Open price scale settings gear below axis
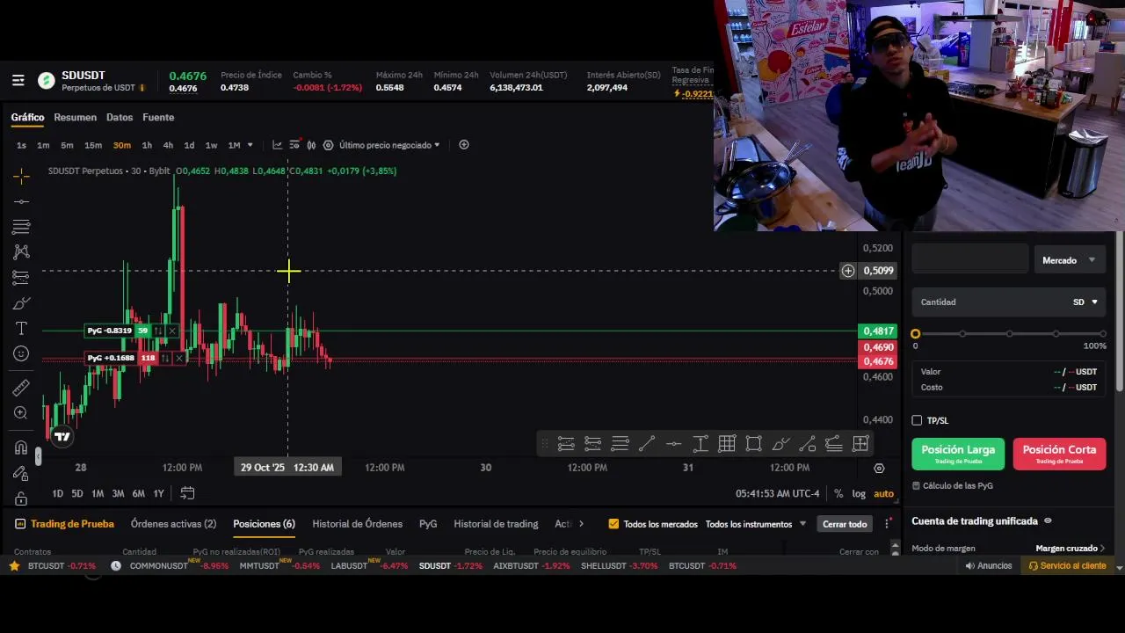This screenshot has height=633, width=1125. tap(879, 469)
